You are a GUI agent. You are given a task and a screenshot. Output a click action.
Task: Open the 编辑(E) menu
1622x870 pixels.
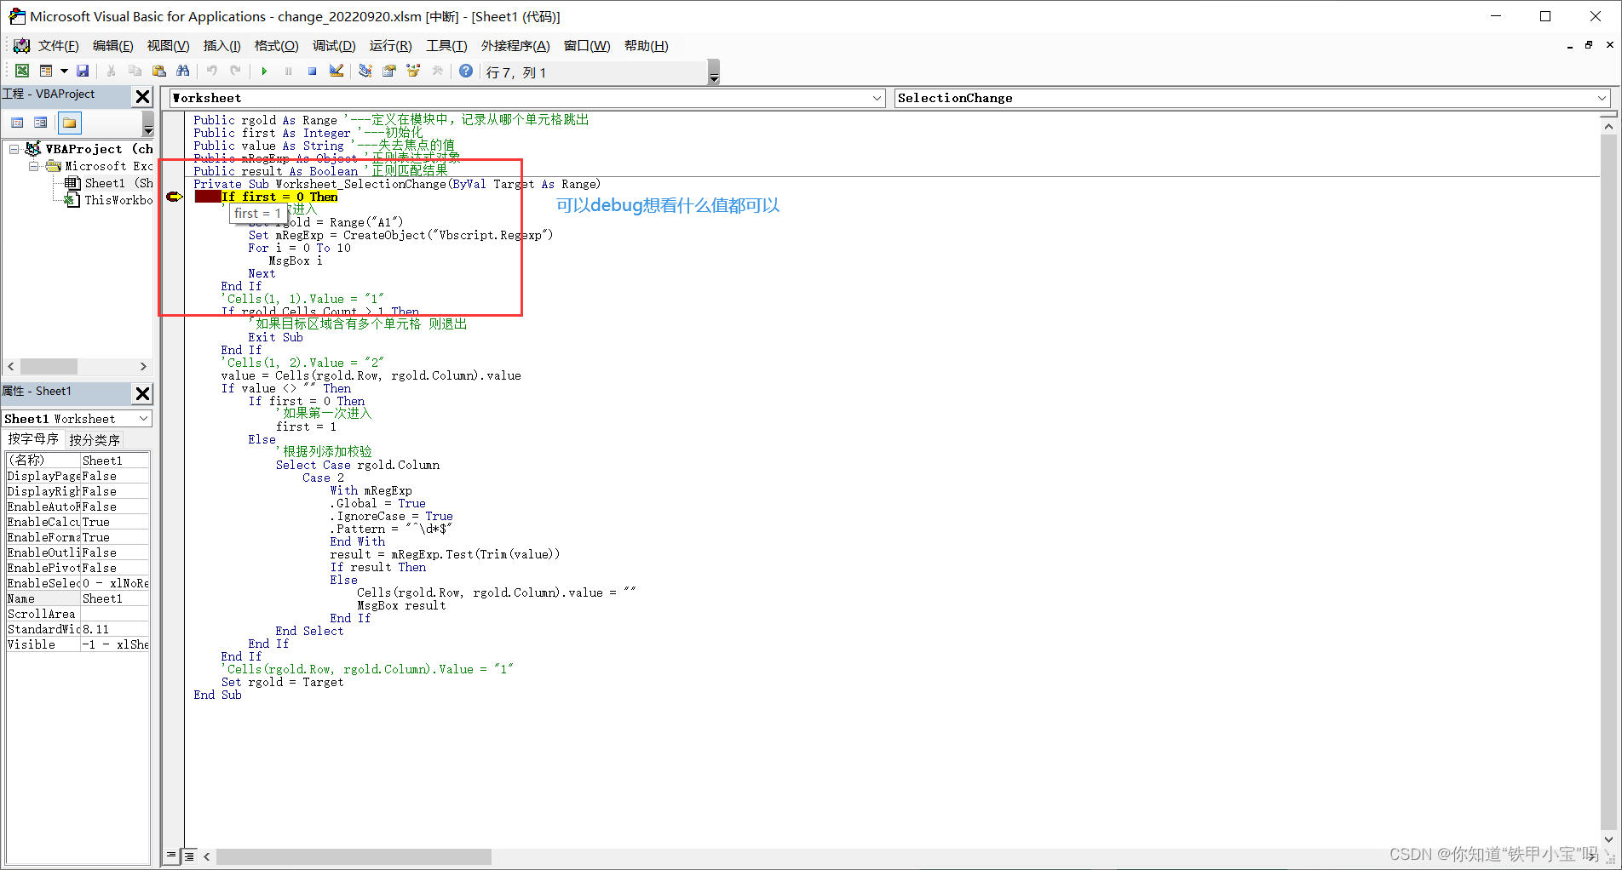click(x=112, y=46)
